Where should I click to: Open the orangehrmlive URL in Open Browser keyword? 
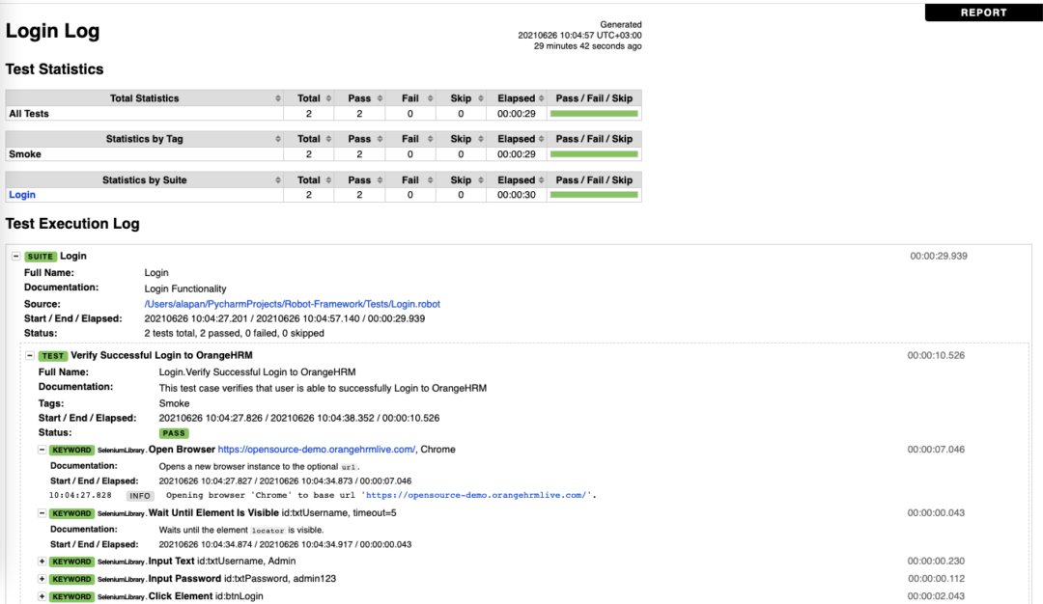(317, 450)
